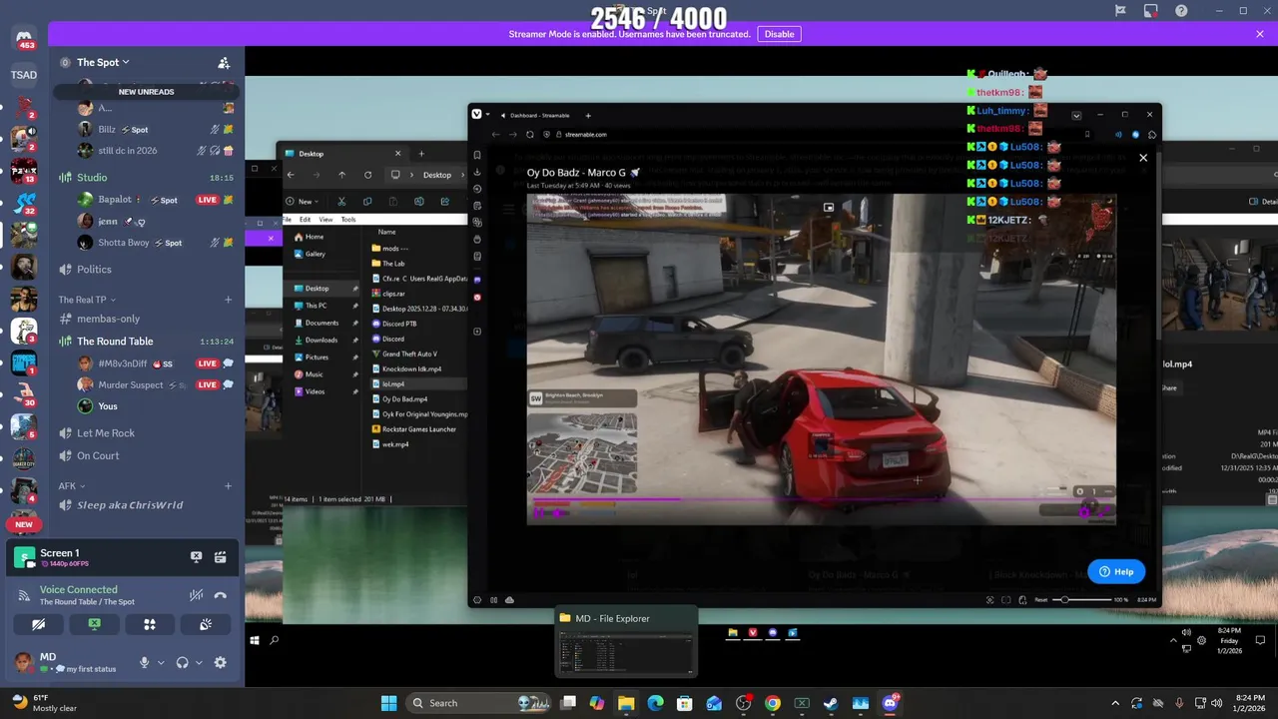Open new browser tab plus button
This screenshot has width=1278, height=719.
[588, 115]
